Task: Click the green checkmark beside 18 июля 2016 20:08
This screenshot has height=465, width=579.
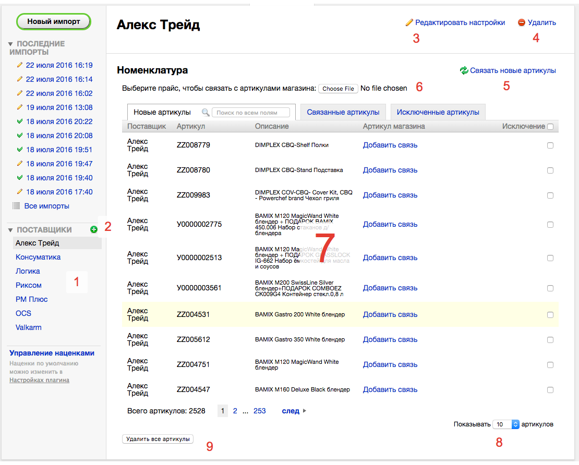Action: (x=20, y=136)
